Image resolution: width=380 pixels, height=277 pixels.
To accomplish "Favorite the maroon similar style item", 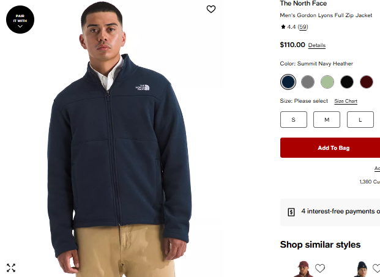I will point(320,268).
